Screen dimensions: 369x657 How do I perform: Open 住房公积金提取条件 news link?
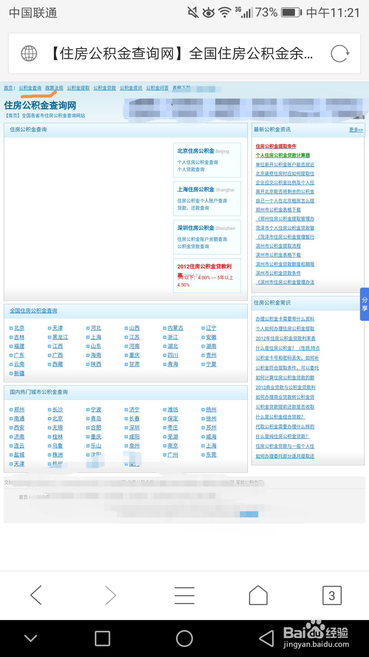[x=276, y=146]
